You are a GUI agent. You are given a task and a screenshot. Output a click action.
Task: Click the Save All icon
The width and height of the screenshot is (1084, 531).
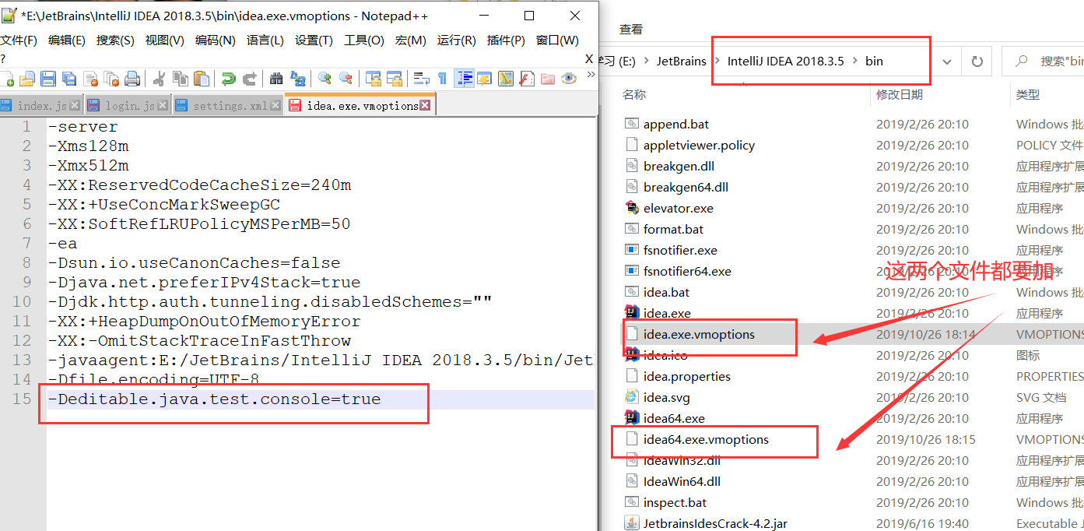click(x=69, y=79)
